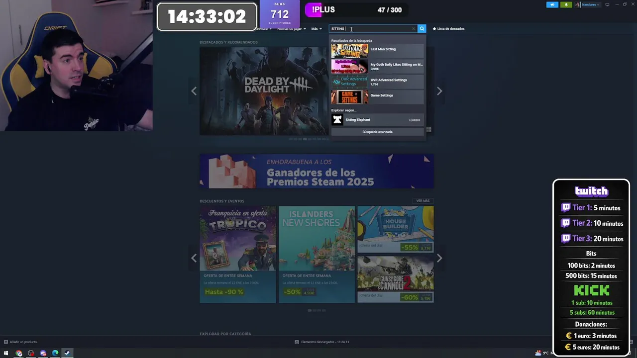Screen dimensions: 637x358
Task: Expand the Más dropdown menu
Action: coord(317,29)
